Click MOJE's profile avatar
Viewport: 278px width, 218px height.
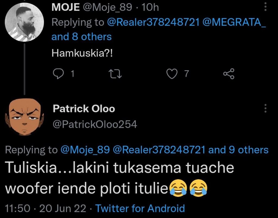coord(24,22)
